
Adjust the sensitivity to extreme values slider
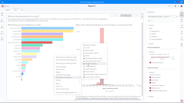click(168, 57)
